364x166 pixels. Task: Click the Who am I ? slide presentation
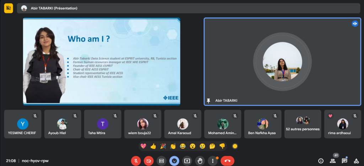click(x=102, y=62)
